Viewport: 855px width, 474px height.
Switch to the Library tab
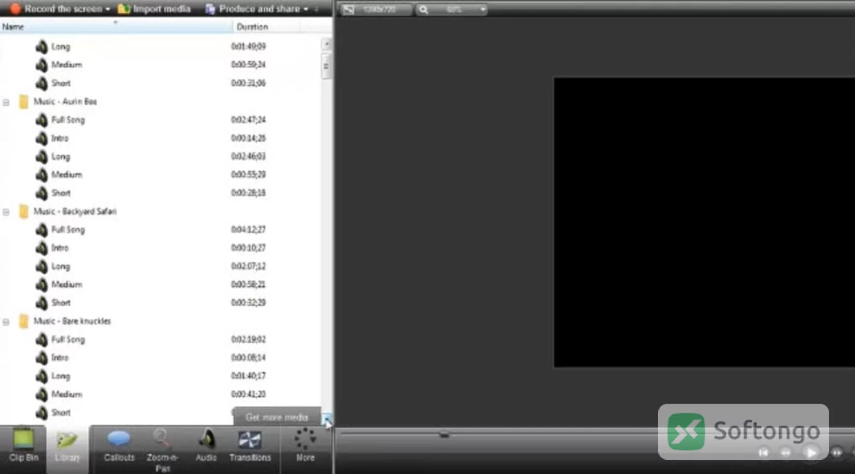pos(67,447)
